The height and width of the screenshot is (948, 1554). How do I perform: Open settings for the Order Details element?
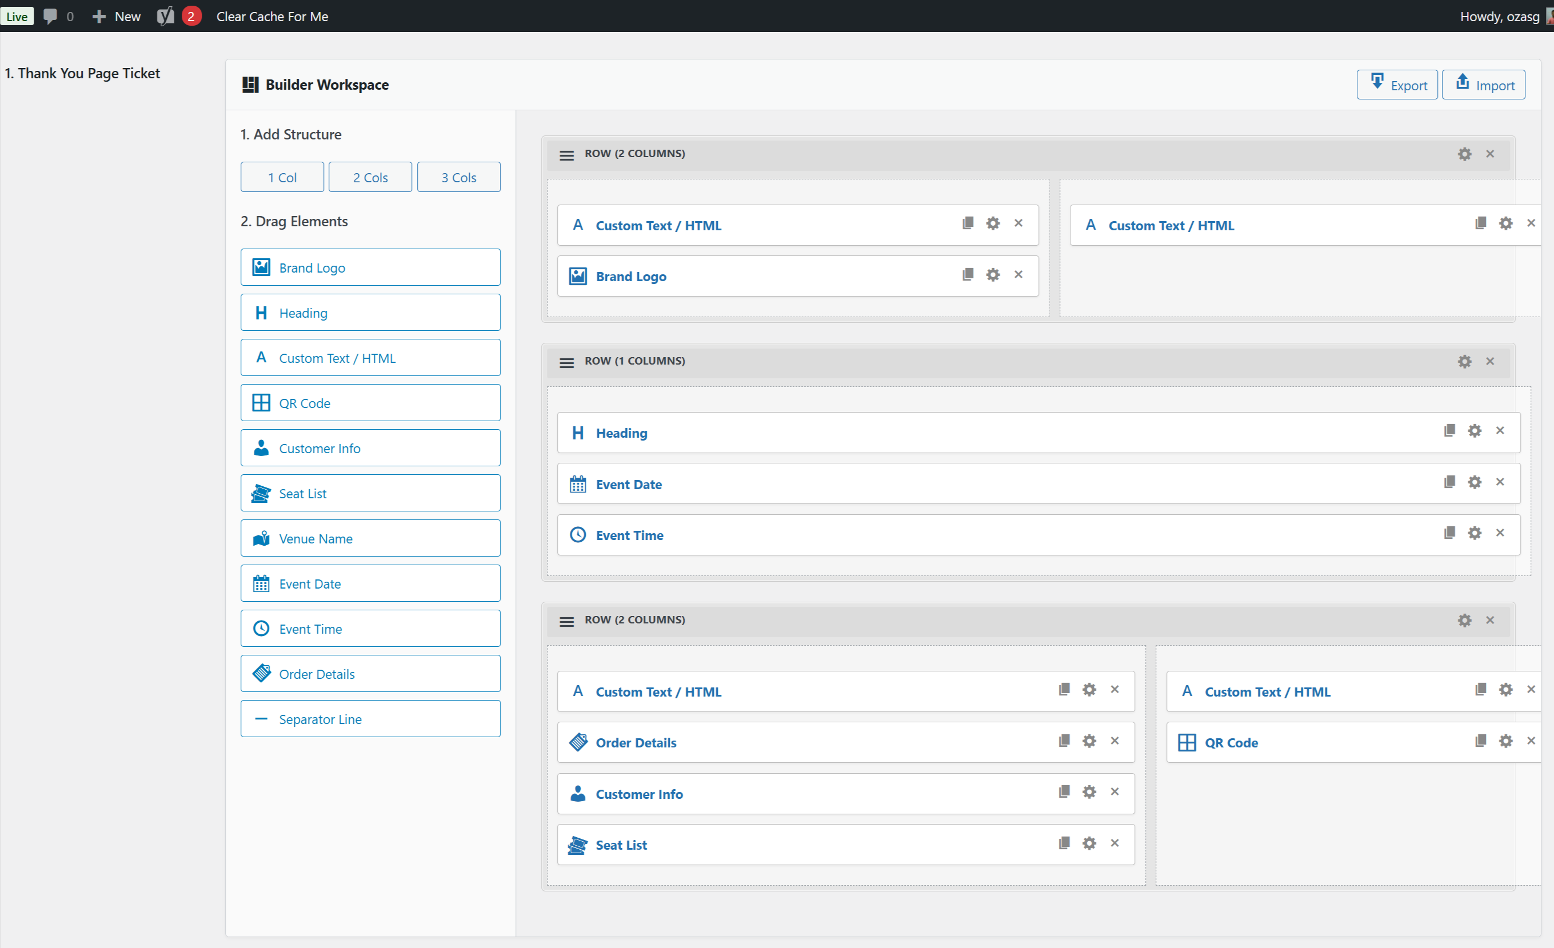click(1089, 741)
